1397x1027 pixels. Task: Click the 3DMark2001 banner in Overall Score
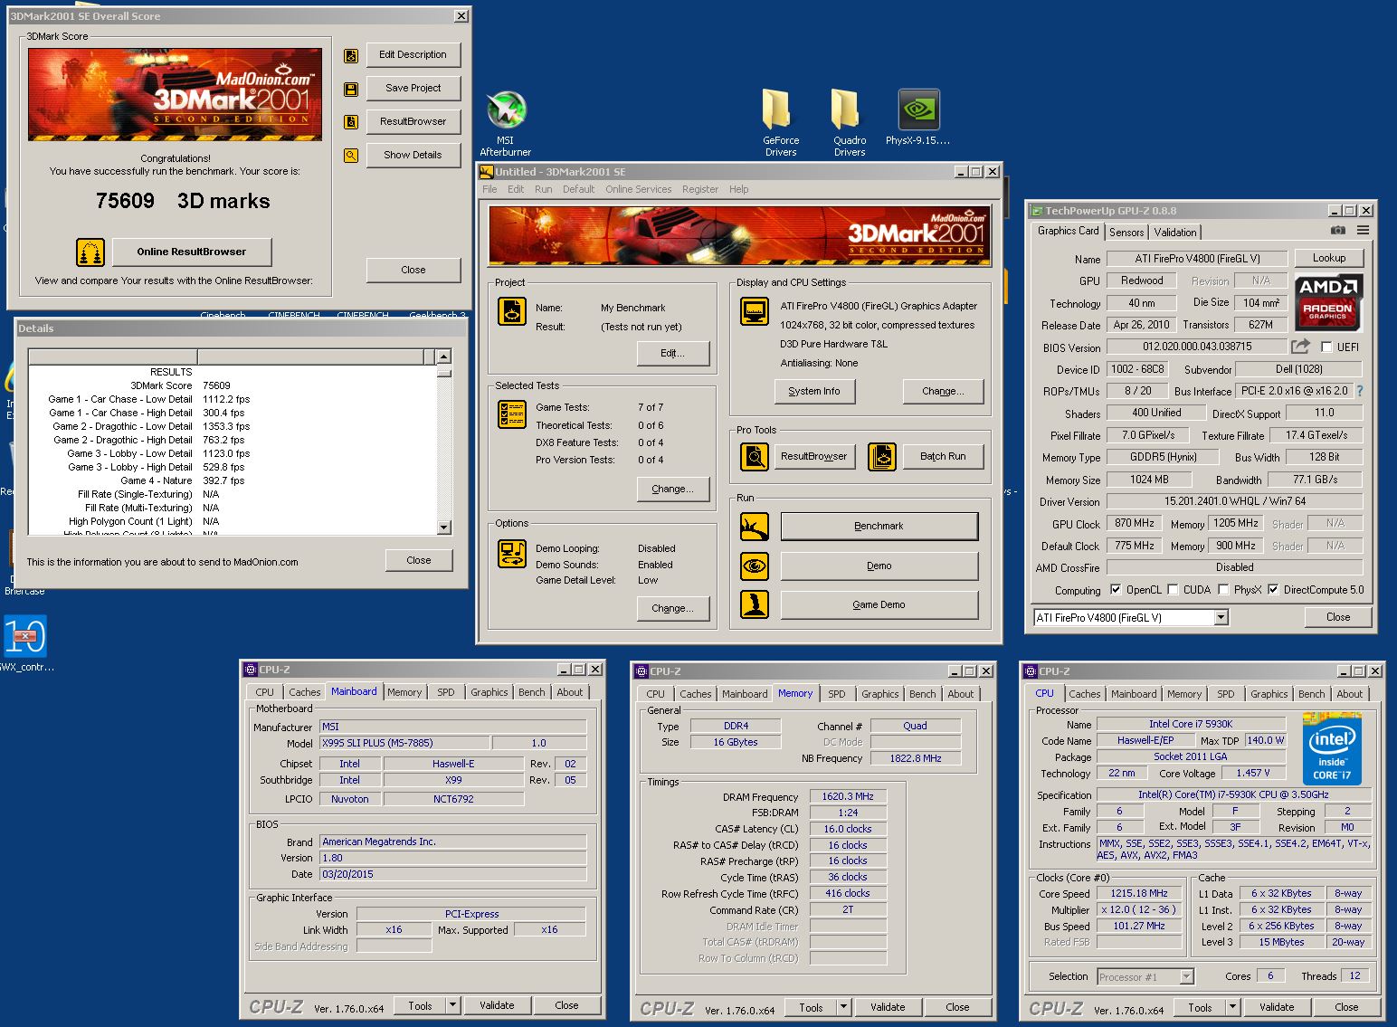[175, 94]
